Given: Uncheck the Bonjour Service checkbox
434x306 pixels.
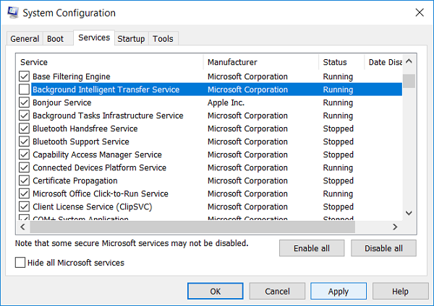Looking at the screenshot, I should tap(25, 102).
